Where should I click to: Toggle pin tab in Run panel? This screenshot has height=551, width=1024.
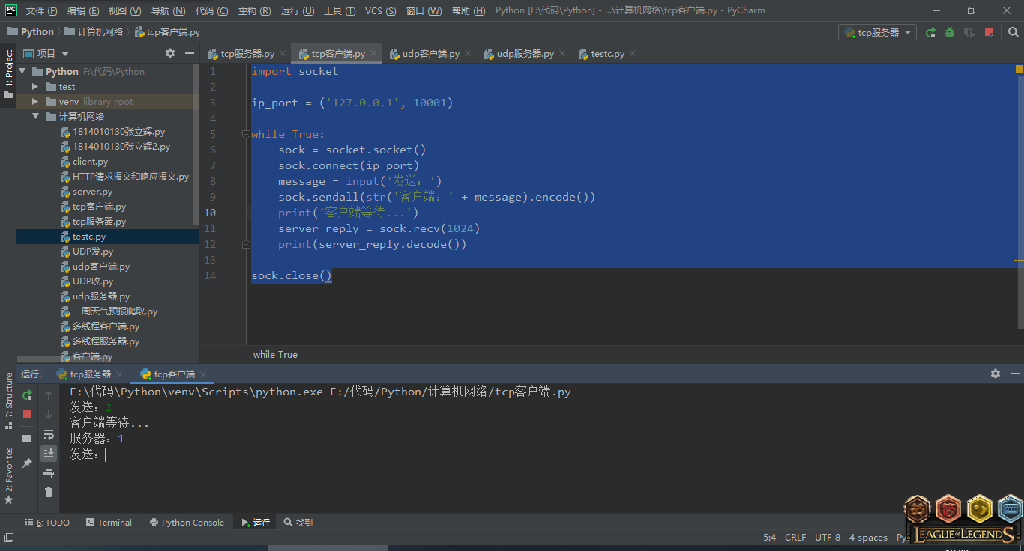[27, 463]
